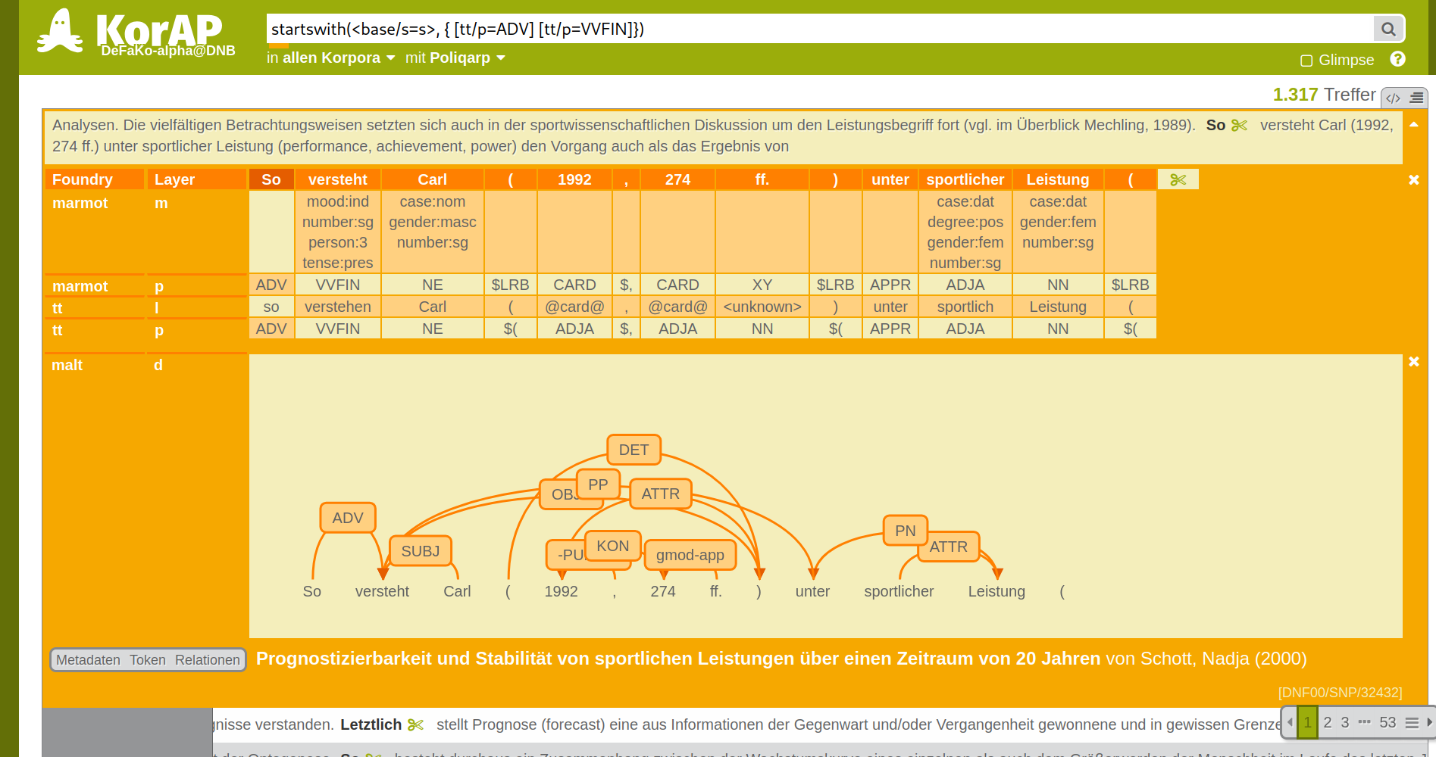1436x757 pixels.
Task: Click the PP relation node
Action: pyautogui.click(x=599, y=484)
